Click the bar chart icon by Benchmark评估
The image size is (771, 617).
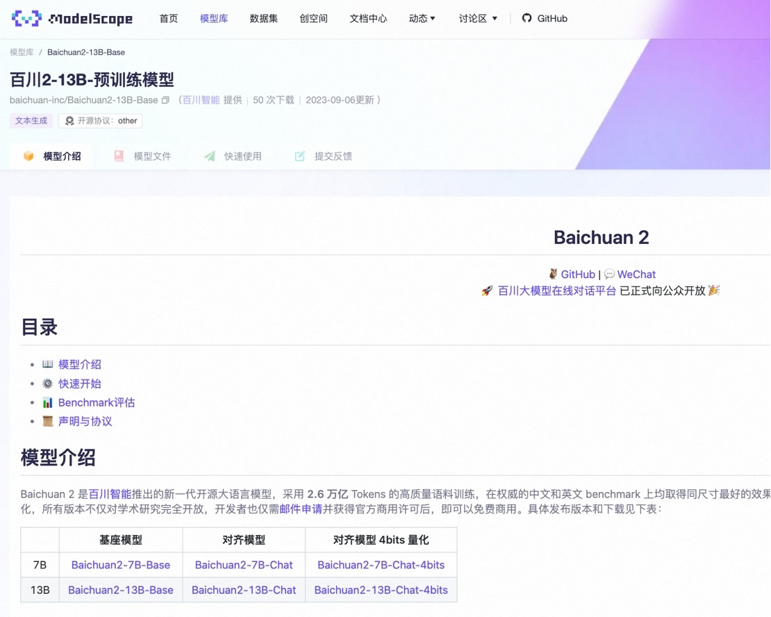click(48, 402)
